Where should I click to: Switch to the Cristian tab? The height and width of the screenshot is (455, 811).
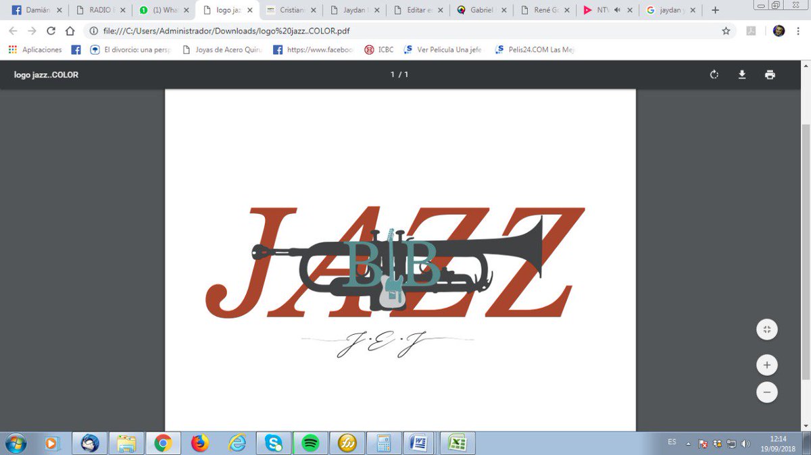[x=290, y=10]
